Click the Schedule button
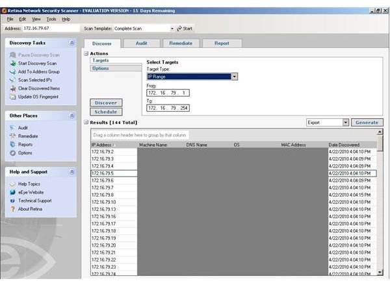The image size is (390, 281). [106, 112]
